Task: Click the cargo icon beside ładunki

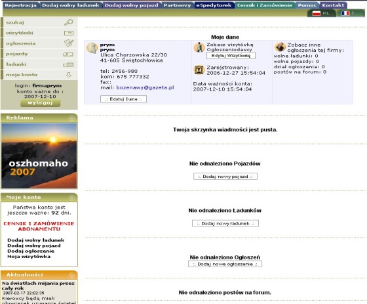Action: pyautogui.click(x=68, y=64)
